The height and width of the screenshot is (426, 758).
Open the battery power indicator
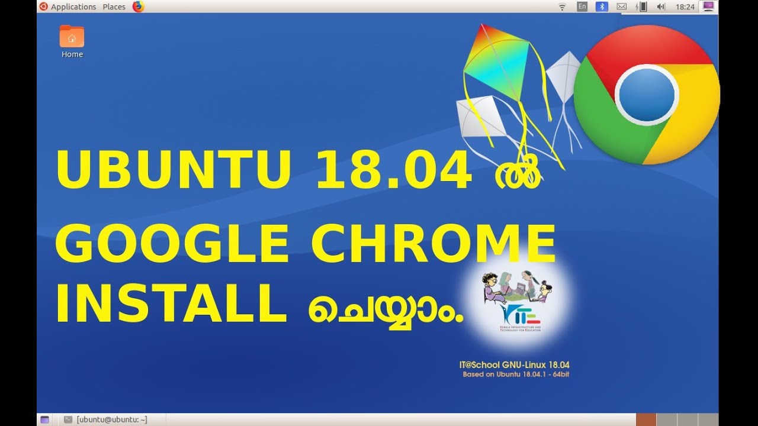pyautogui.click(x=641, y=7)
